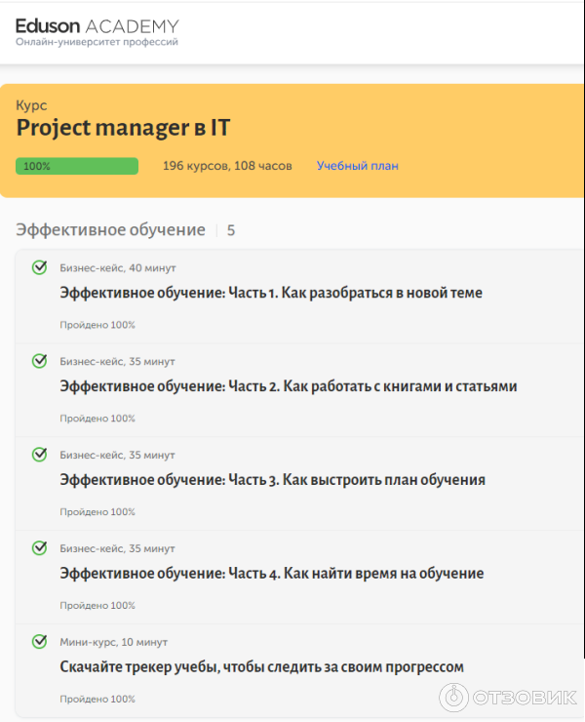Open the Учебный план link
The height and width of the screenshot is (722, 585).
(357, 166)
